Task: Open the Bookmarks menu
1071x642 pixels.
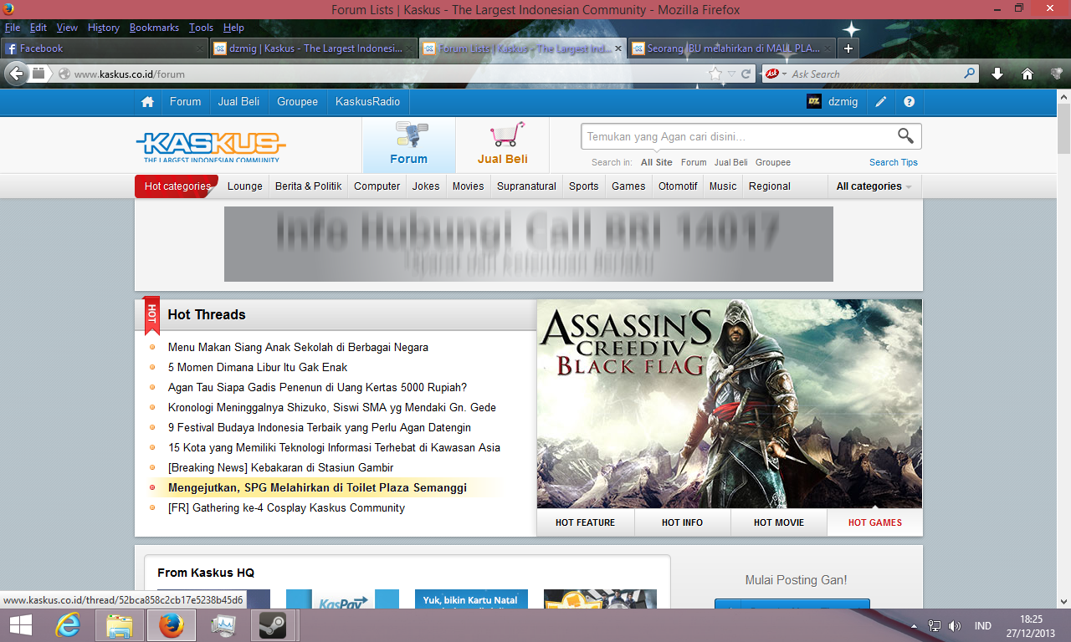Action: (x=154, y=28)
